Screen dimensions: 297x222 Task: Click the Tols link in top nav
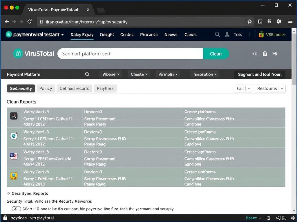238,35
